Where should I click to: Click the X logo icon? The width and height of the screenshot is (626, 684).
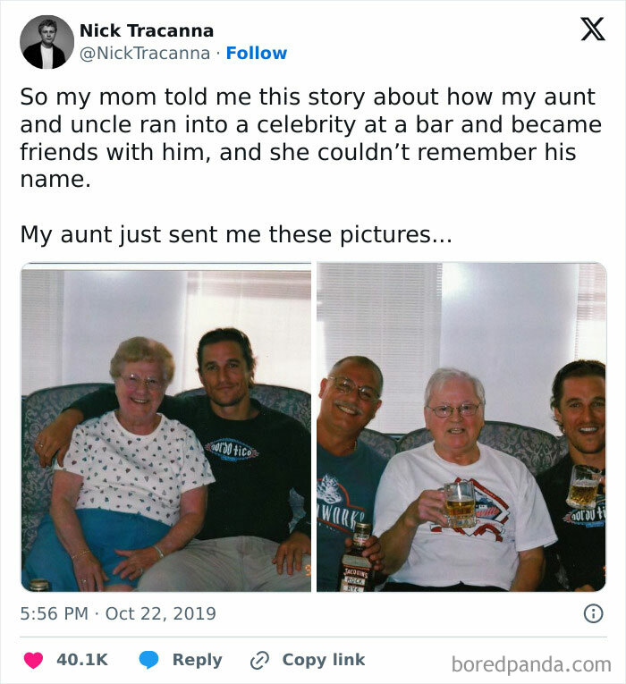(593, 30)
